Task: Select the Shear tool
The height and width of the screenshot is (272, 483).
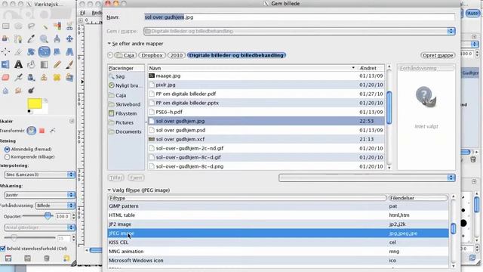Action: [57, 52]
